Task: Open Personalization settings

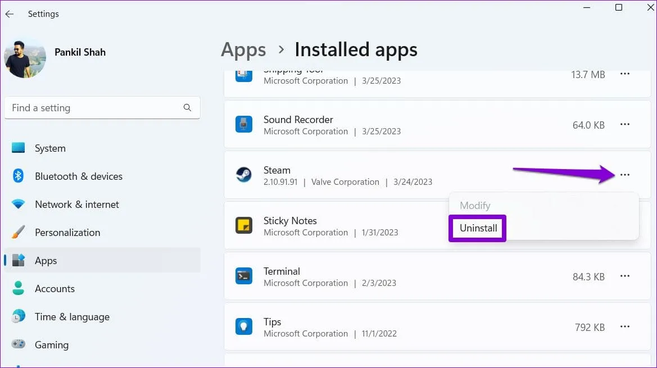Action: click(x=67, y=233)
